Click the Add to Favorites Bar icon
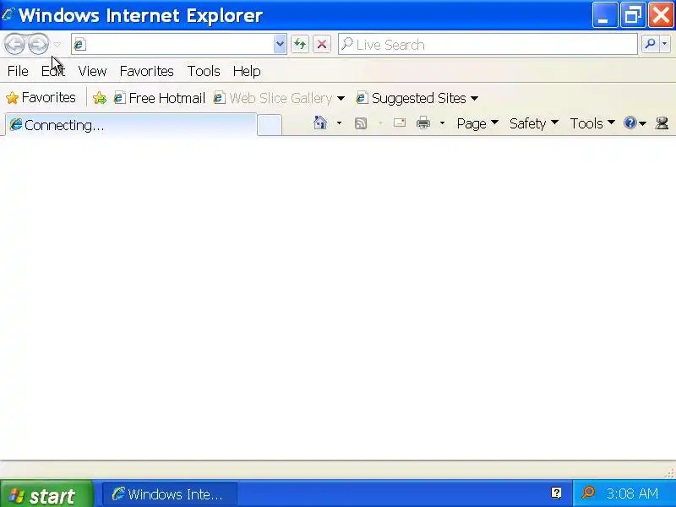This screenshot has height=507, width=676. [x=100, y=98]
